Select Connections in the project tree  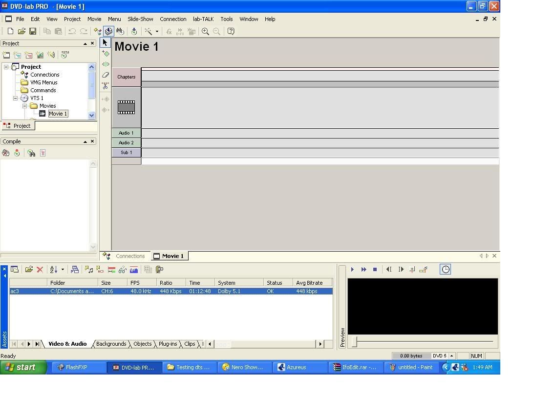(x=44, y=75)
